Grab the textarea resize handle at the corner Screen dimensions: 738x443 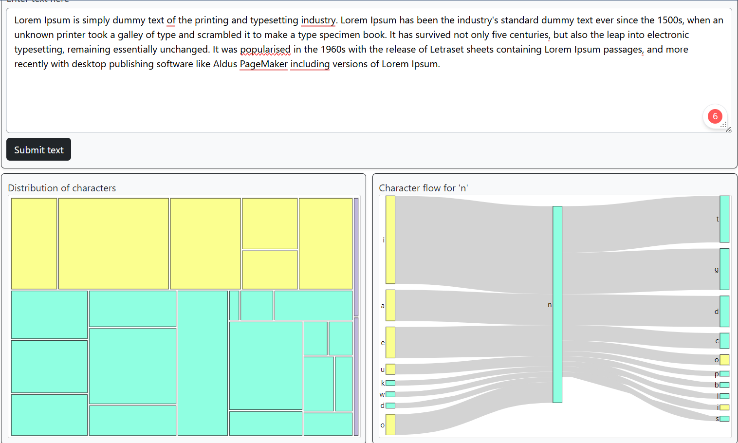(x=728, y=129)
